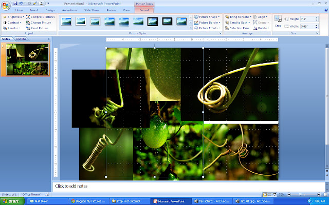
Task: Open the View ribbon tab
Action: click(x=126, y=10)
